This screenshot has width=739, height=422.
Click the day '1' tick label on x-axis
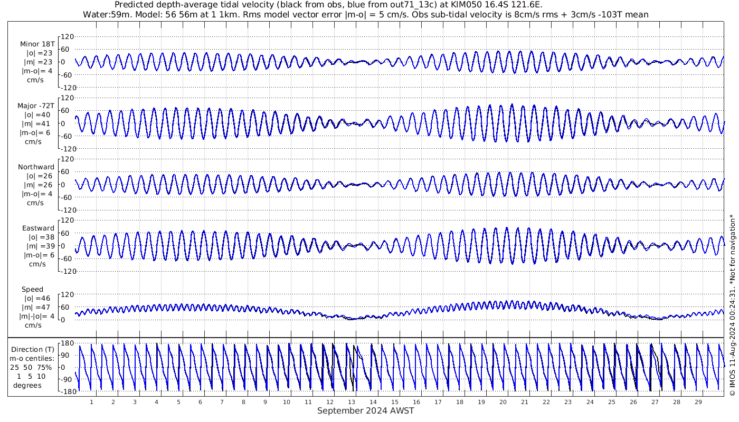coord(91,402)
